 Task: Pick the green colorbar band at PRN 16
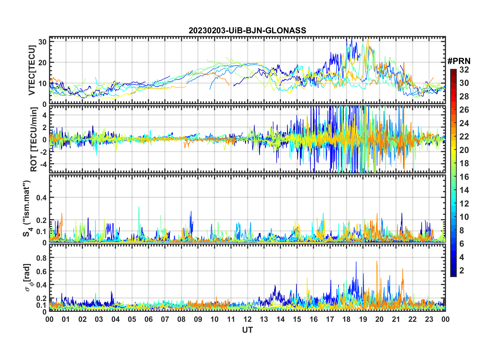click(453, 177)
